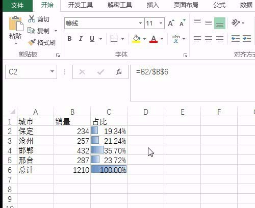Viewport: 255px width, 208px height.
Task: Select cell showing 100.00%
Action: point(109,170)
